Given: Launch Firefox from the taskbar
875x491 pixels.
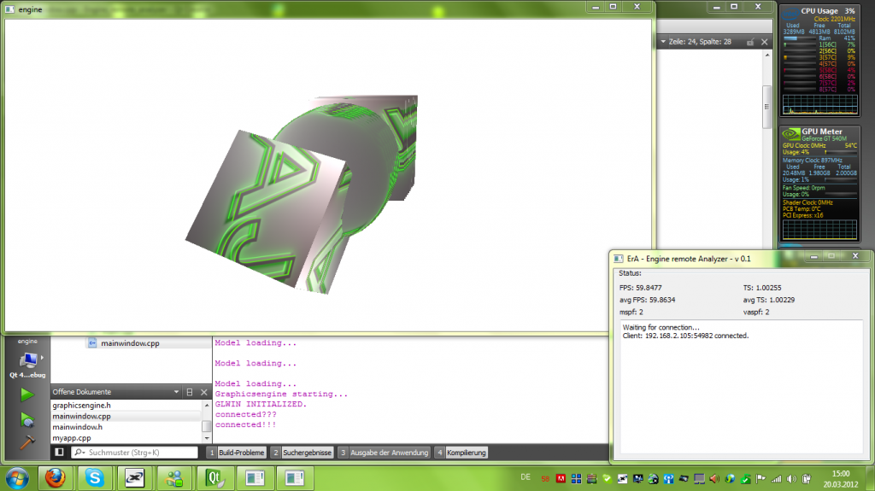Looking at the screenshot, I should pos(56,478).
